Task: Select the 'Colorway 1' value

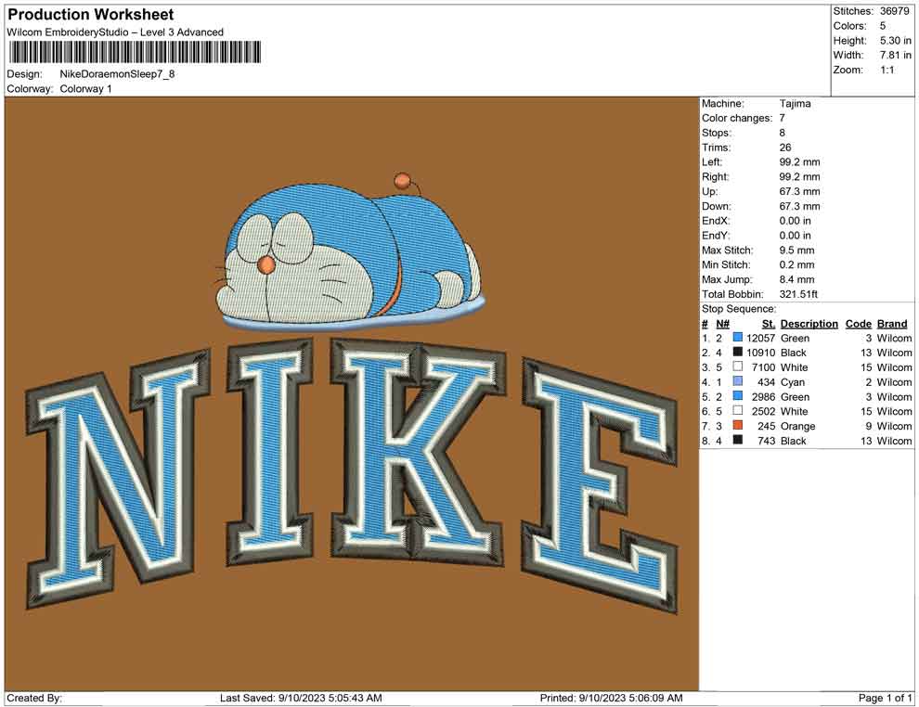Action: coord(85,89)
